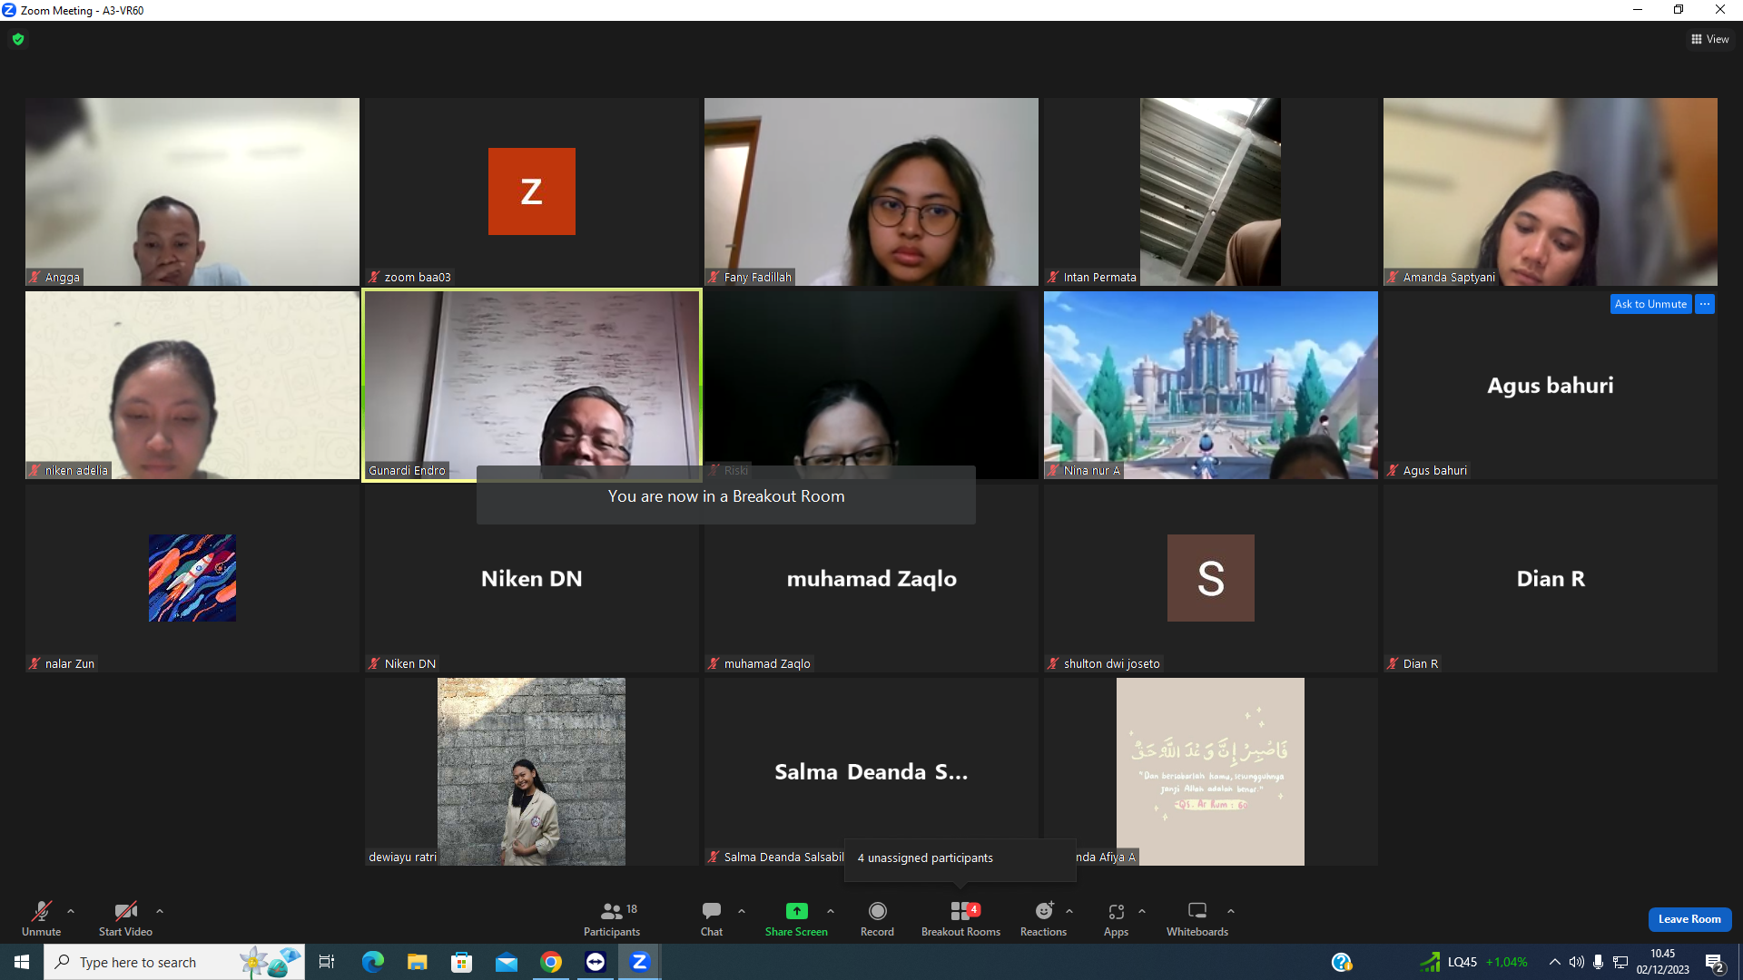Expand Whiteboards options arrow
Image resolution: width=1743 pixels, height=980 pixels.
[1231, 911]
